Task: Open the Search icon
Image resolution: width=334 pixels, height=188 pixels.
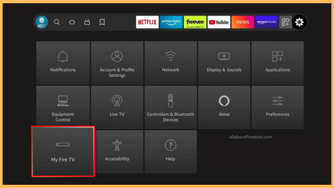Action: (57, 22)
